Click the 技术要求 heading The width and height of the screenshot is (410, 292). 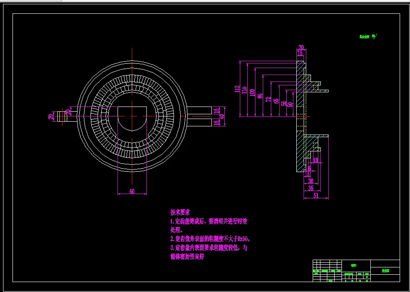pos(180,212)
